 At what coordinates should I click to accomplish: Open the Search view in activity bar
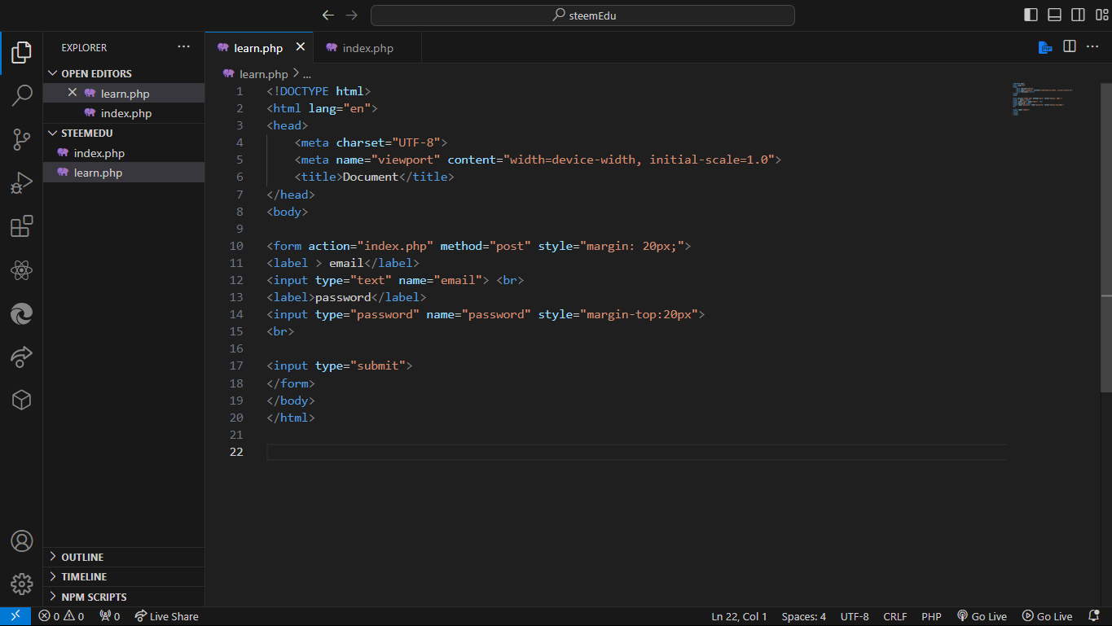[x=21, y=96]
